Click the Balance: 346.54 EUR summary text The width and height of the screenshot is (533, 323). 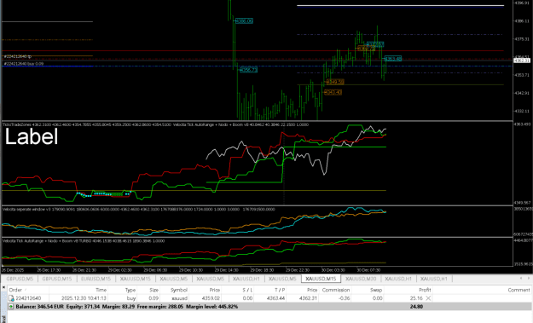[x=39, y=306]
